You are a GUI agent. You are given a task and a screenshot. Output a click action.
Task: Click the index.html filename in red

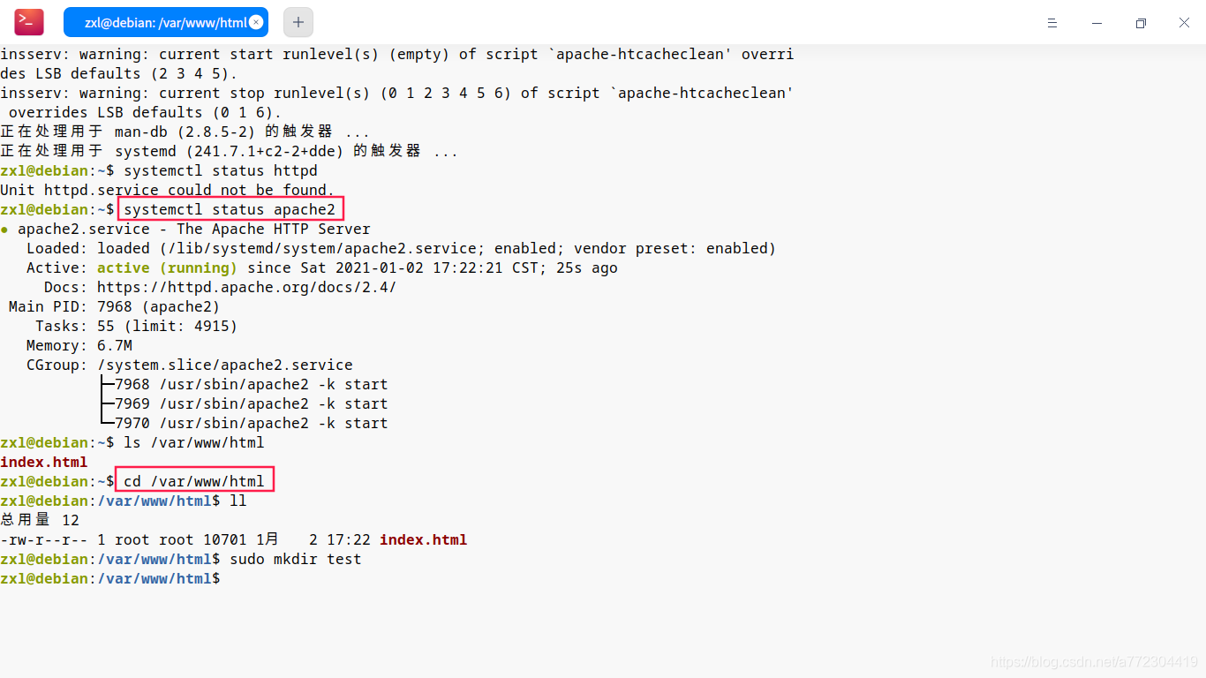(x=44, y=462)
